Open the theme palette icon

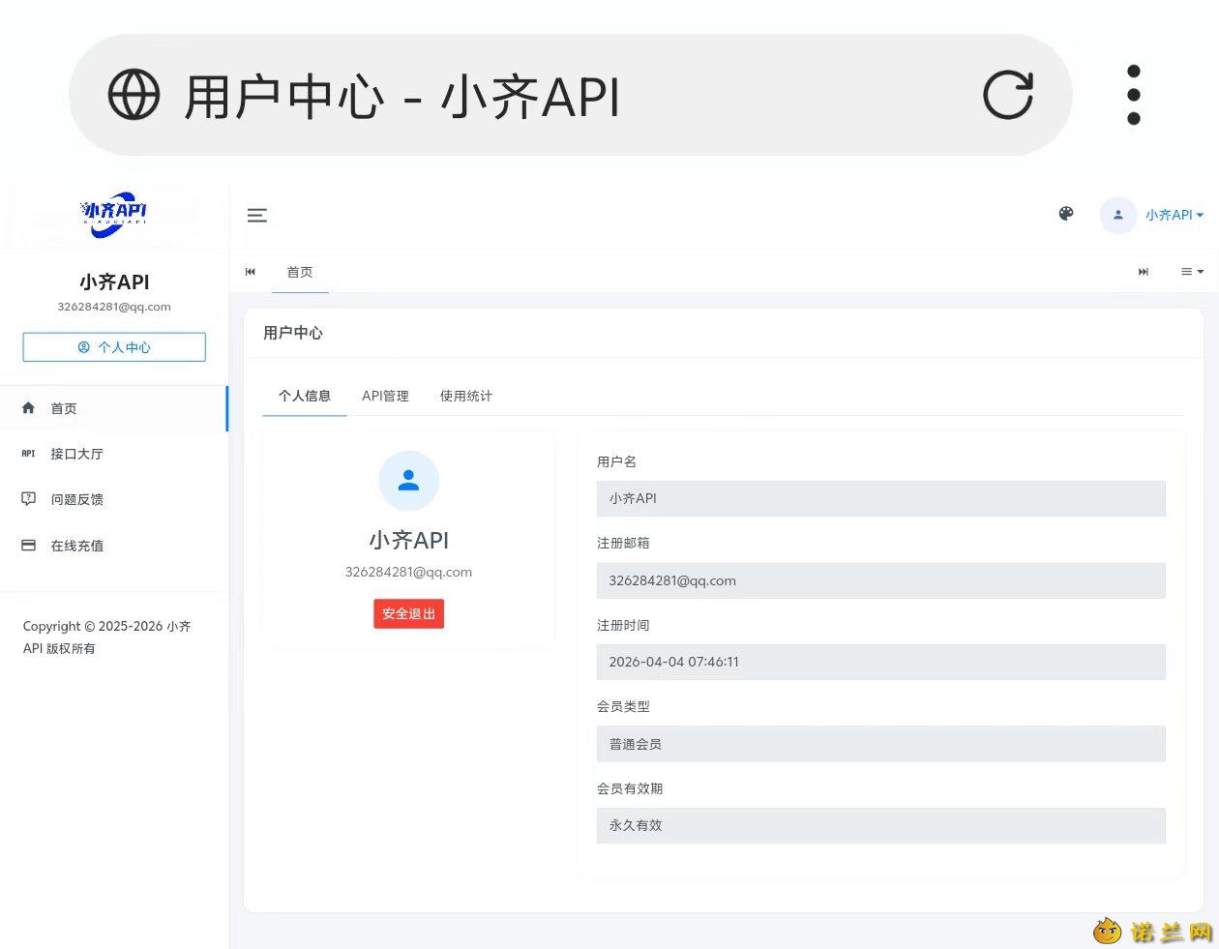[1066, 214]
